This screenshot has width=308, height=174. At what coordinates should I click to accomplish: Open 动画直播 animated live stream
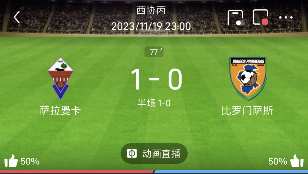click(x=154, y=153)
